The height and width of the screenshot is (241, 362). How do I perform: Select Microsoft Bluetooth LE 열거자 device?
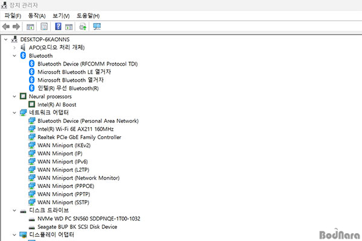point(74,72)
